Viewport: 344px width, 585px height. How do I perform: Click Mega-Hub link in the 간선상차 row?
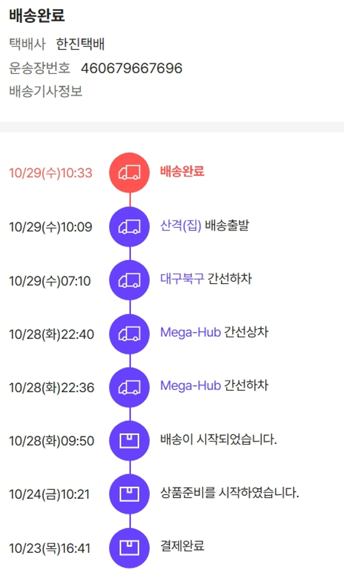point(190,332)
